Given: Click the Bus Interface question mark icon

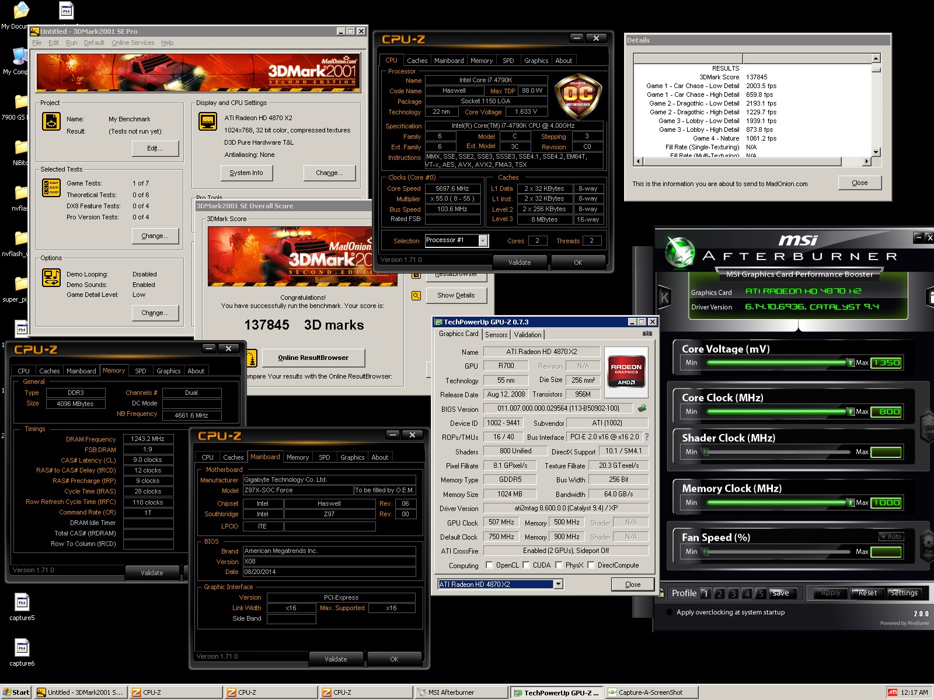Looking at the screenshot, I should click(x=646, y=436).
